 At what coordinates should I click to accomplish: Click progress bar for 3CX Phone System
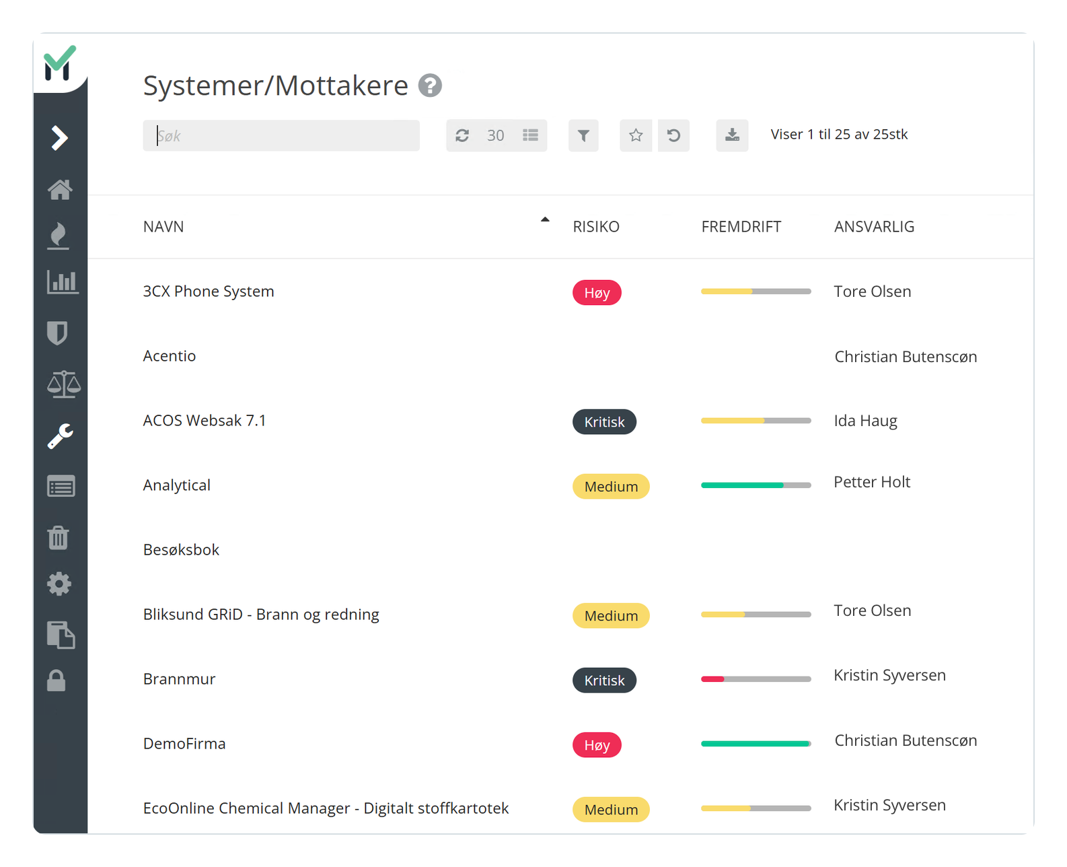756,291
